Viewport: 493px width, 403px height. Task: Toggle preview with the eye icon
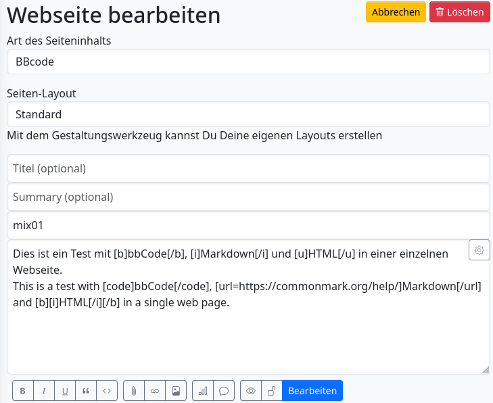[251, 391]
